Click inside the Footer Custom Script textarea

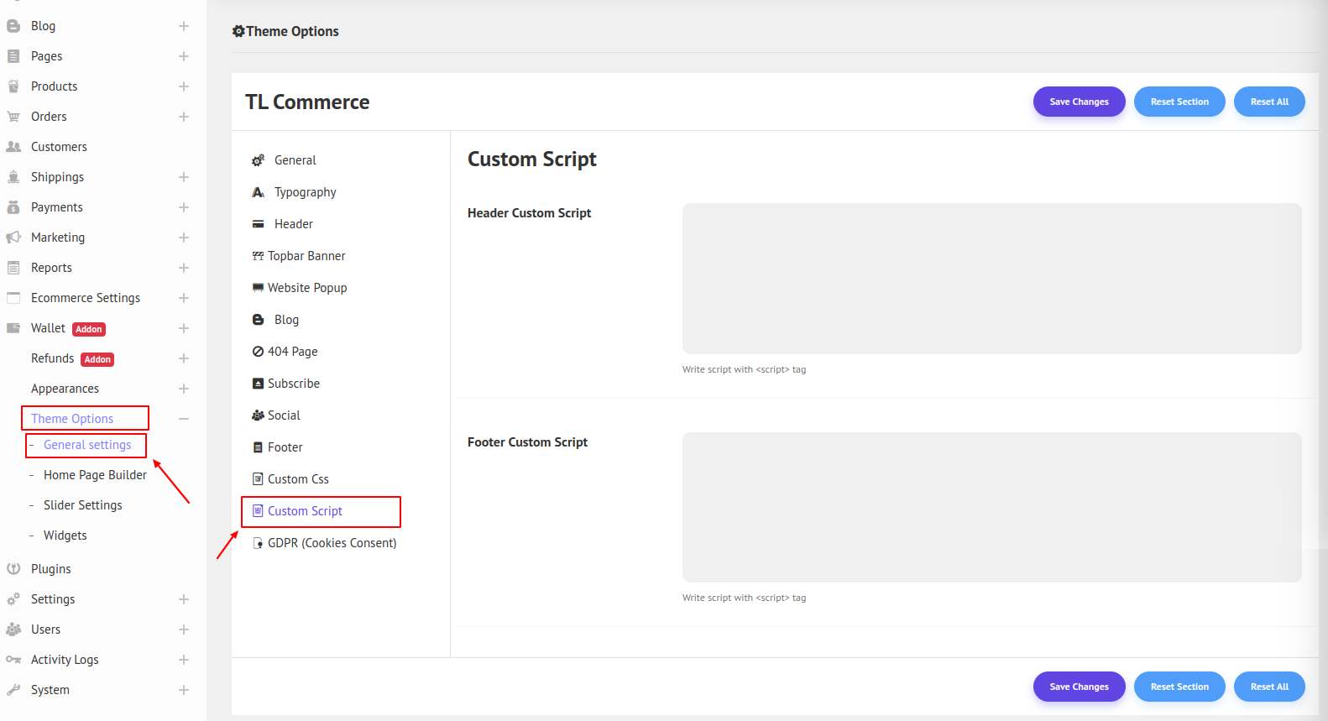tap(991, 507)
